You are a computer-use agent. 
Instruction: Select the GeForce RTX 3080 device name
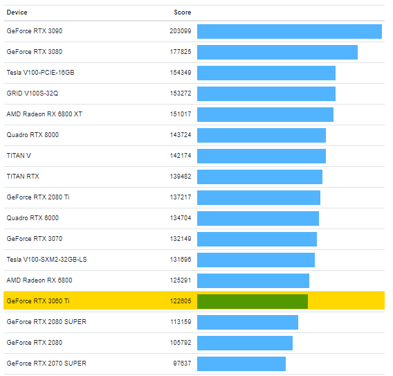(35, 52)
